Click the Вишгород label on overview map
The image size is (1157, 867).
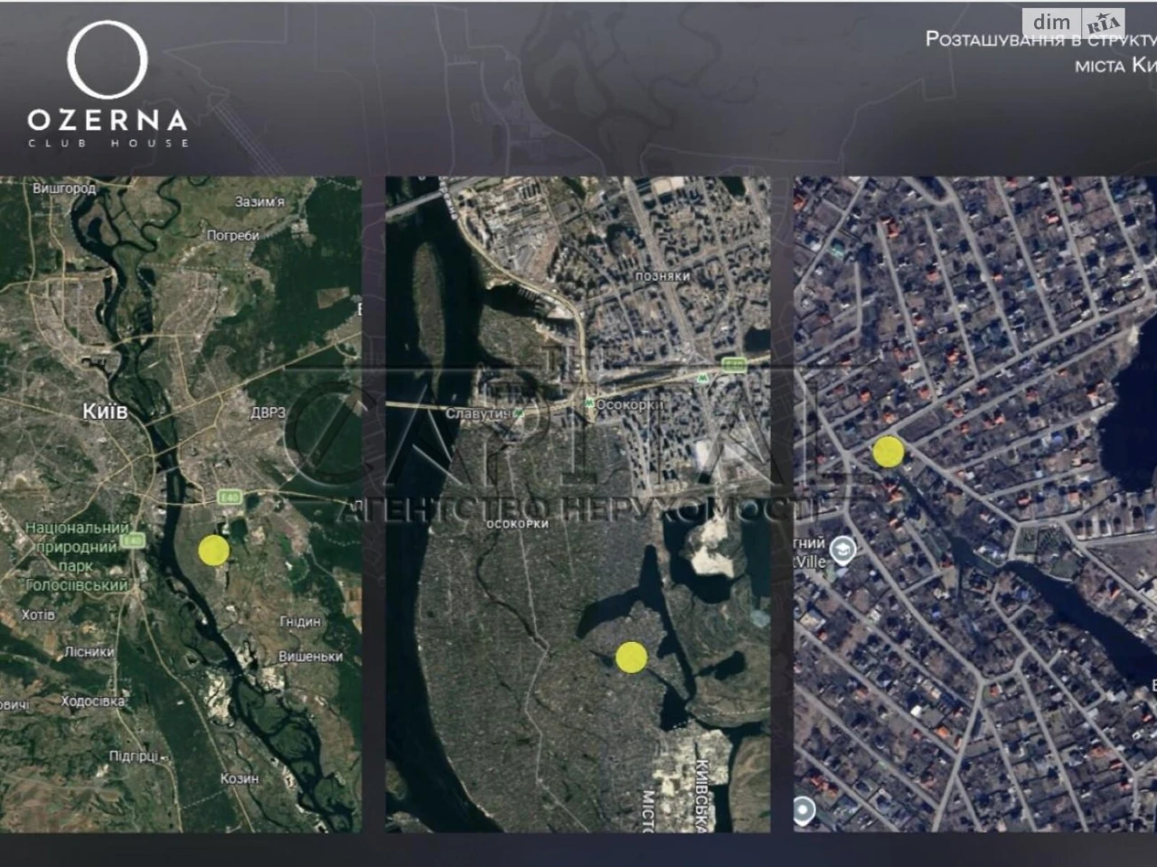(x=64, y=189)
